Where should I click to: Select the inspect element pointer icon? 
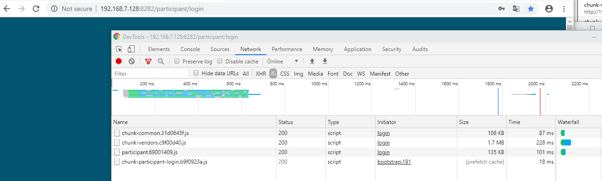click(x=119, y=49)
